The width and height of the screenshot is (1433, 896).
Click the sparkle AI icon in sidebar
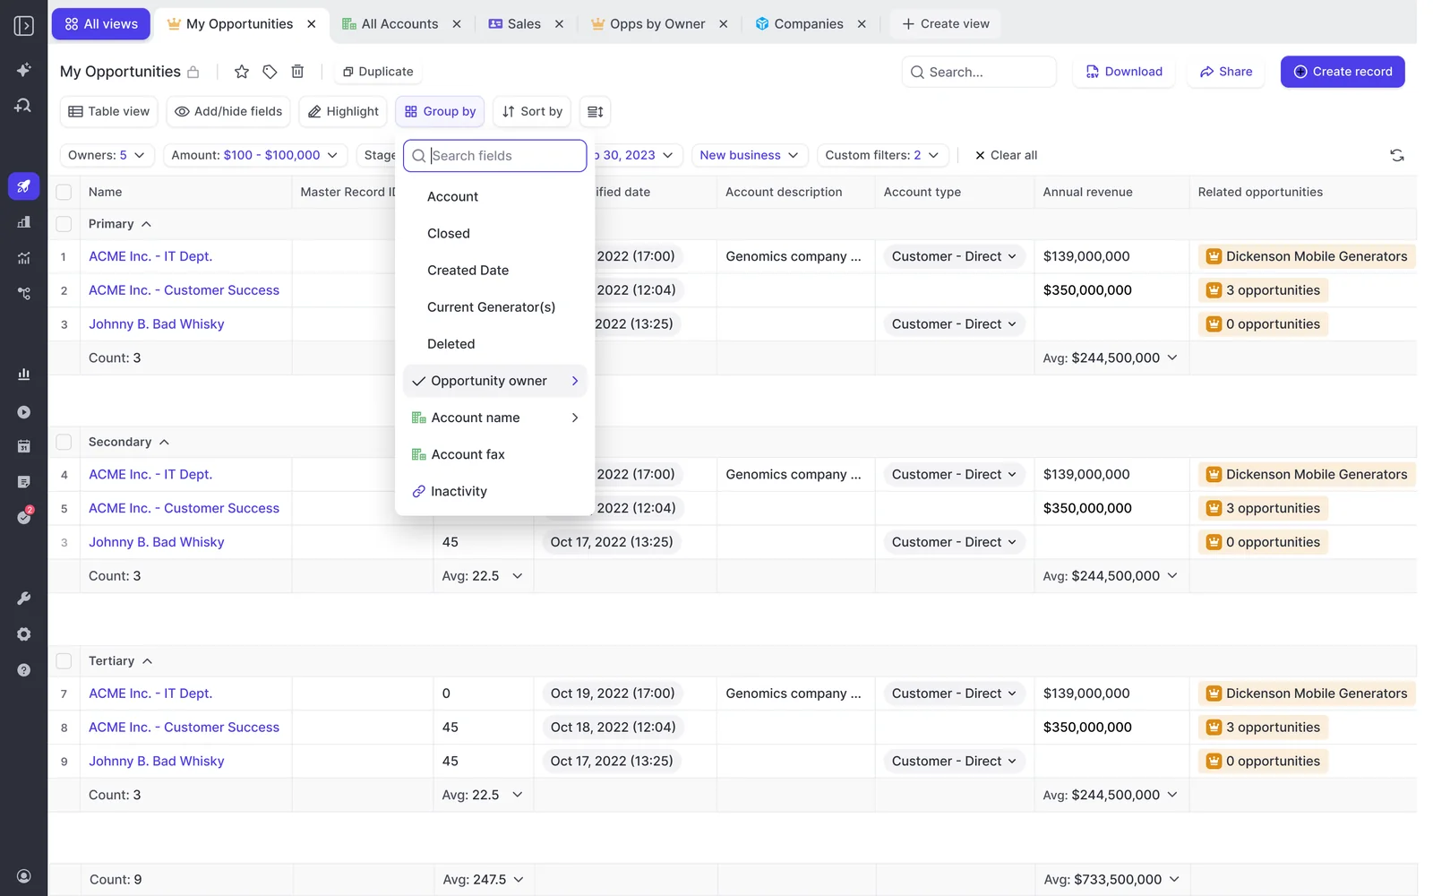[24, 70]
